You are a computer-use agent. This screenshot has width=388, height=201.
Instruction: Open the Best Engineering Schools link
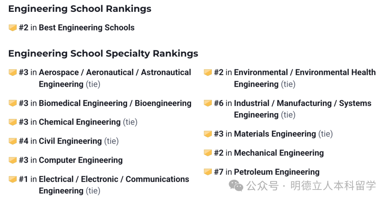pos(87,27)
